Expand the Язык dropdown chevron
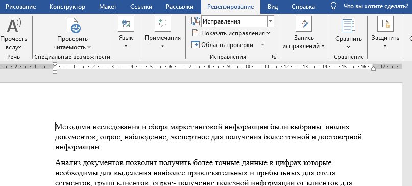412x186 pixels. coord(126,46)
